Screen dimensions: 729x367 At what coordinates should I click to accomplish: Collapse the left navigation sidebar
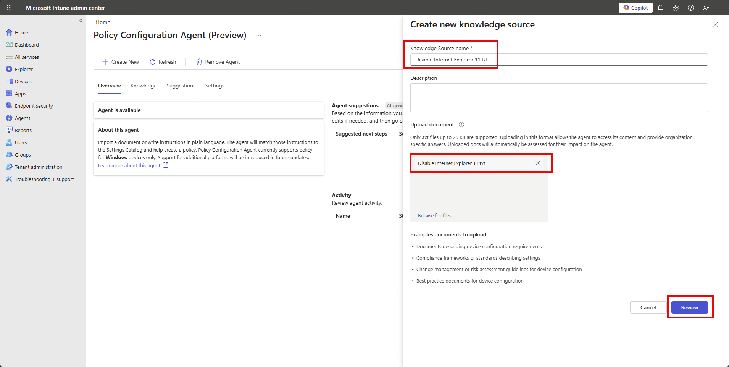click(81, 21)
